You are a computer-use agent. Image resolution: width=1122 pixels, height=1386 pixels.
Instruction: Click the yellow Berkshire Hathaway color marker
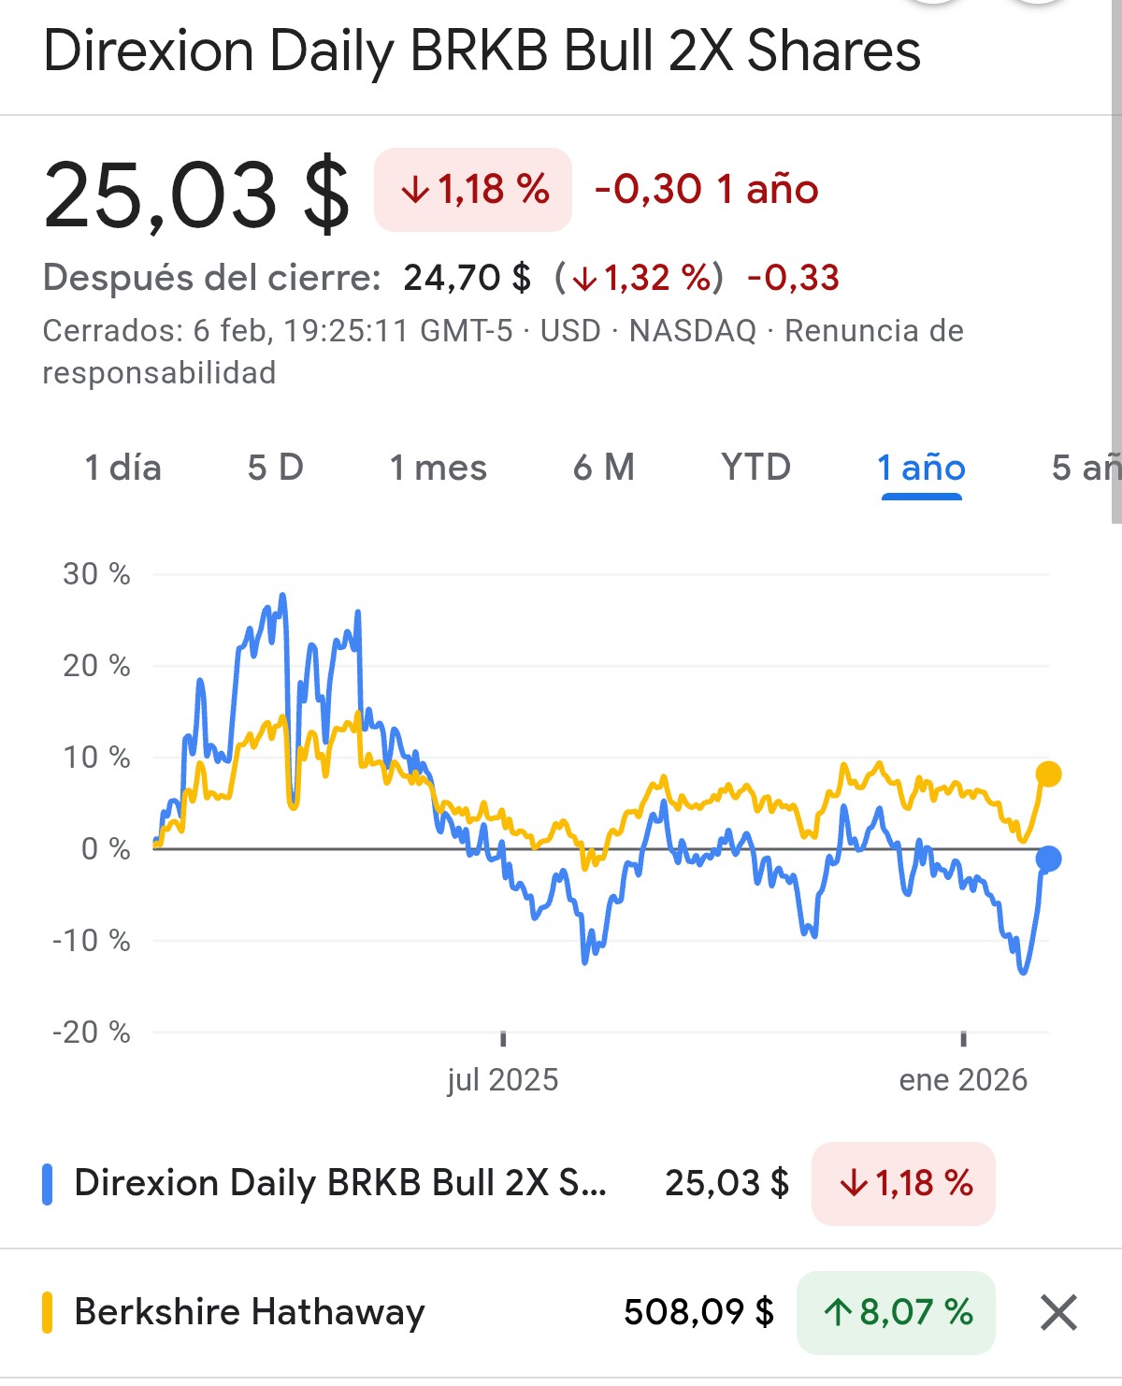coord(48,1312)
